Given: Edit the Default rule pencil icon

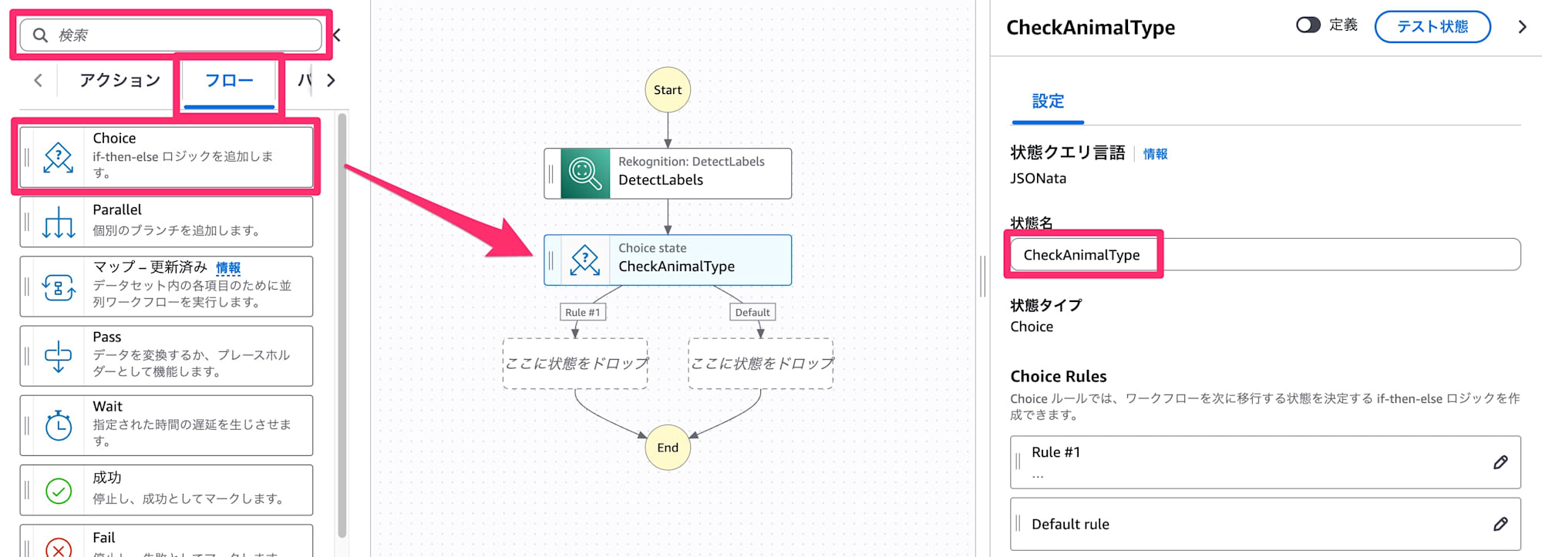Looking at the screenshot, I should (x=1500, y=524).
